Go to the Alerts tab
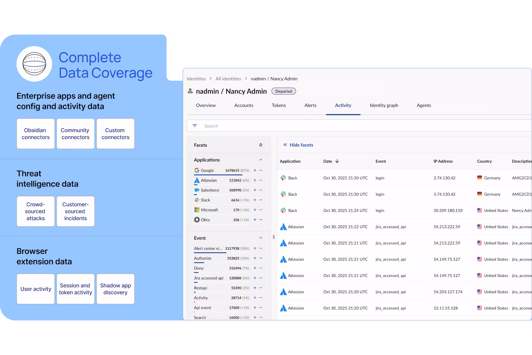Image resolution: width=532 pixels, height=355 pixels. 310,105
